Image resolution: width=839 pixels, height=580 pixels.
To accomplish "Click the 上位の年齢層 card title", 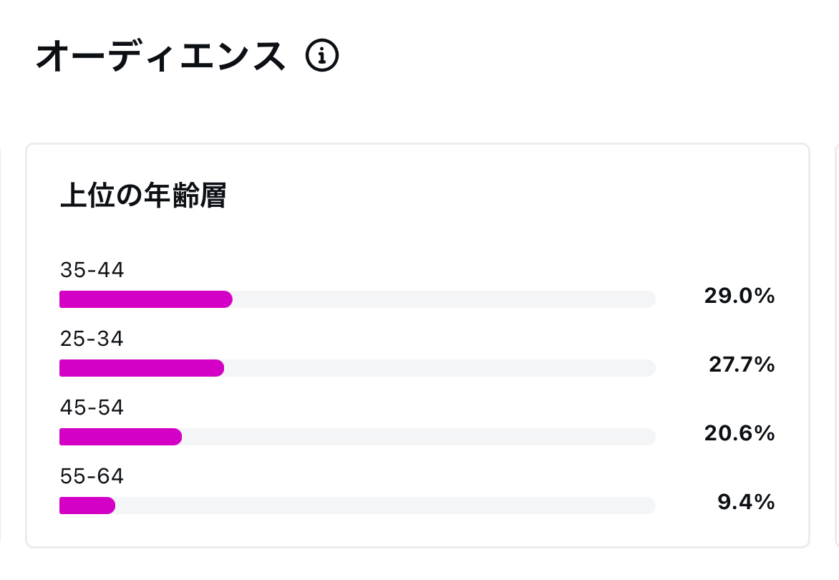I will [x=143, y=195].
